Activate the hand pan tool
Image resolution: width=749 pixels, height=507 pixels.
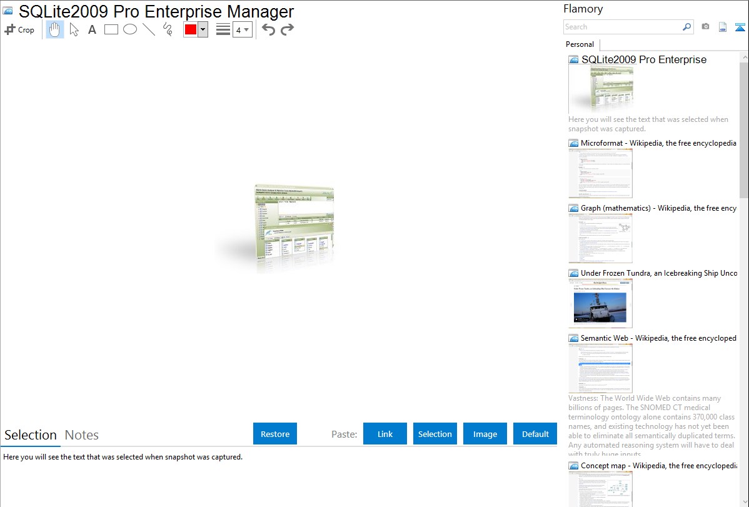point(54,29)
